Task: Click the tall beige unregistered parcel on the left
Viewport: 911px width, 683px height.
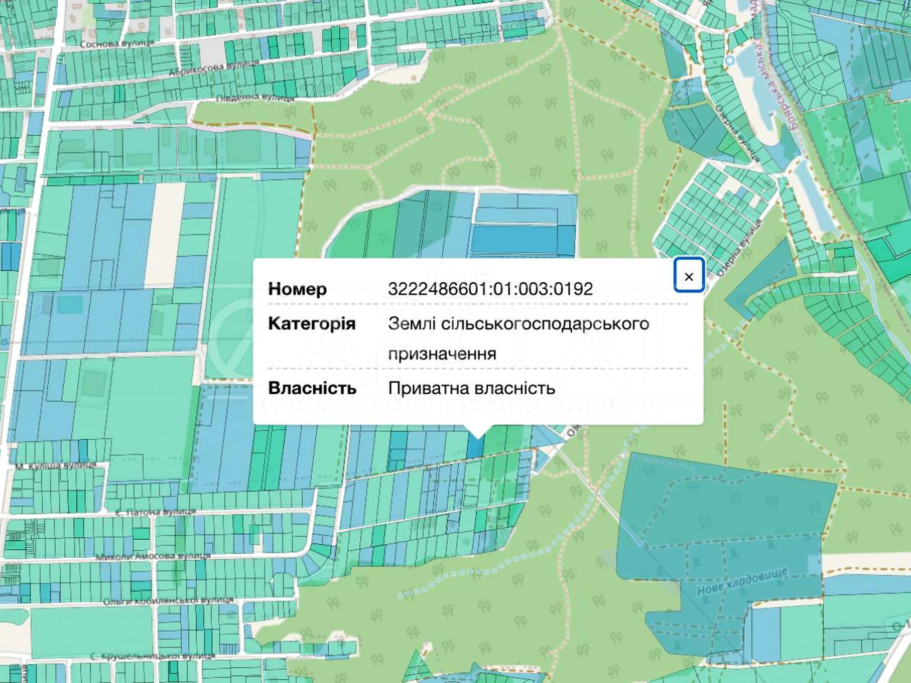Action: click(x=164, y=234)
